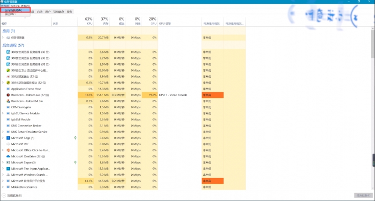
Task: Click the 360浏览器医生 process icon
Action: click(x=8, y=76)
